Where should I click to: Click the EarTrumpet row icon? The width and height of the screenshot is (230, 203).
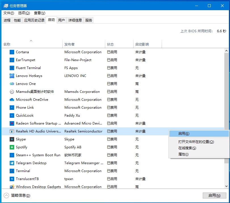pyautogui.click(x=12, y=60)
